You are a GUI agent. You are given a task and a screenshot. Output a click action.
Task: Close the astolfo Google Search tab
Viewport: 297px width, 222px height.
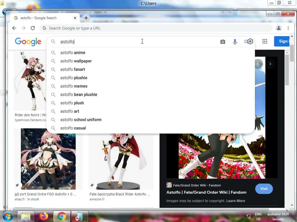tap(75, 18)
